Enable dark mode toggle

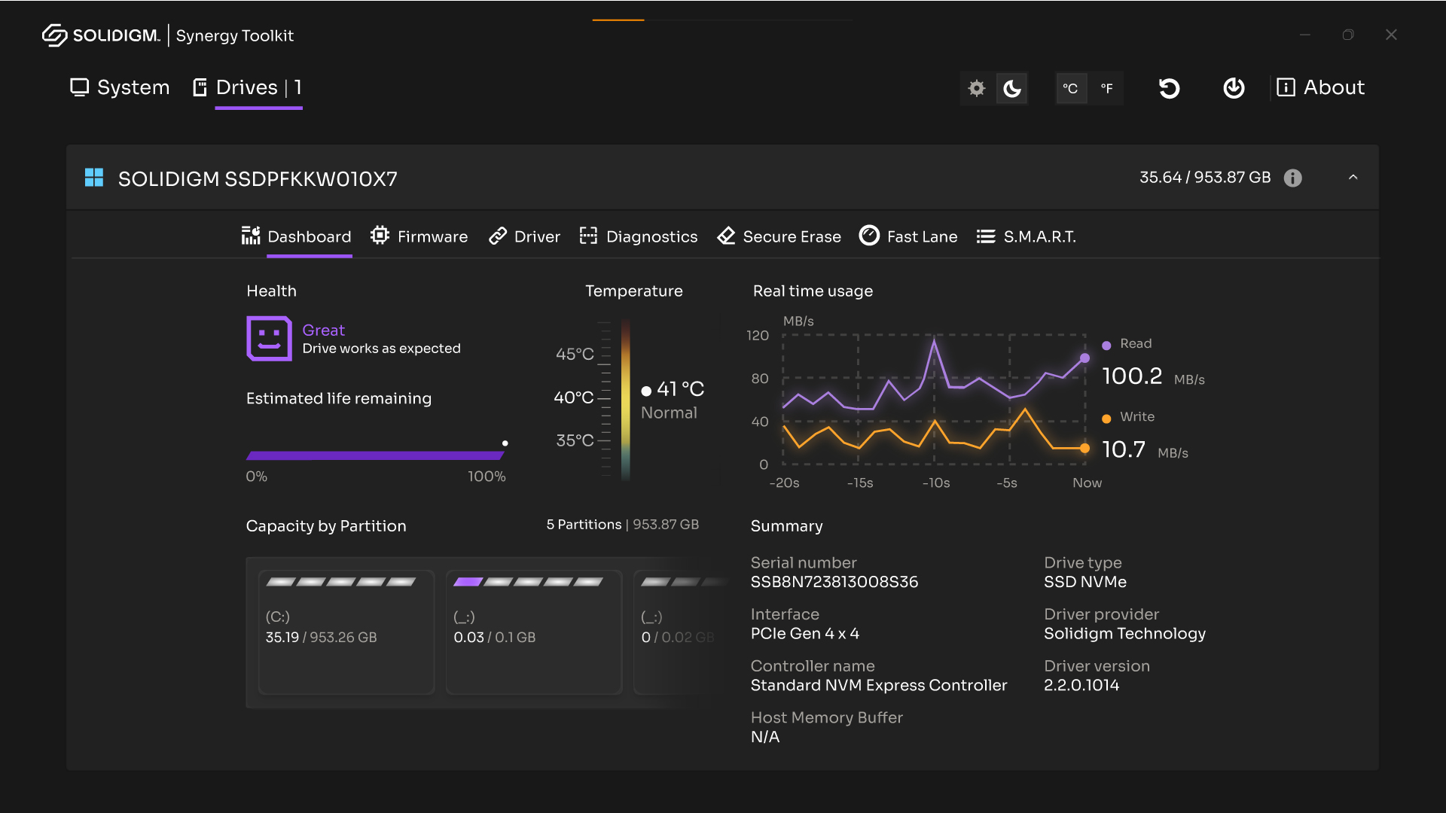[1013, 87]
